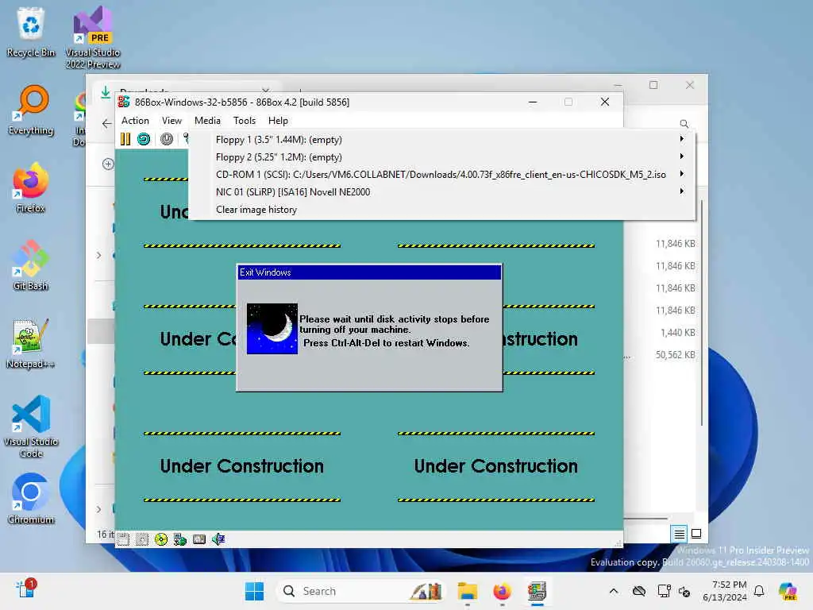The width and height of the screenshot is (813, 610).
Task: Open the Recycle Bin desktop icon
Action: (x=31, y=32)
